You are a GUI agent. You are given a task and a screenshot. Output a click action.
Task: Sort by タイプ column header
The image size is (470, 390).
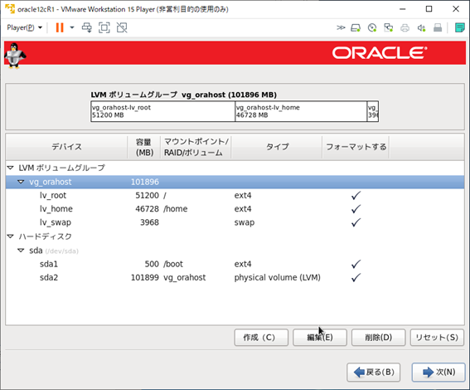tap(277, 147)
